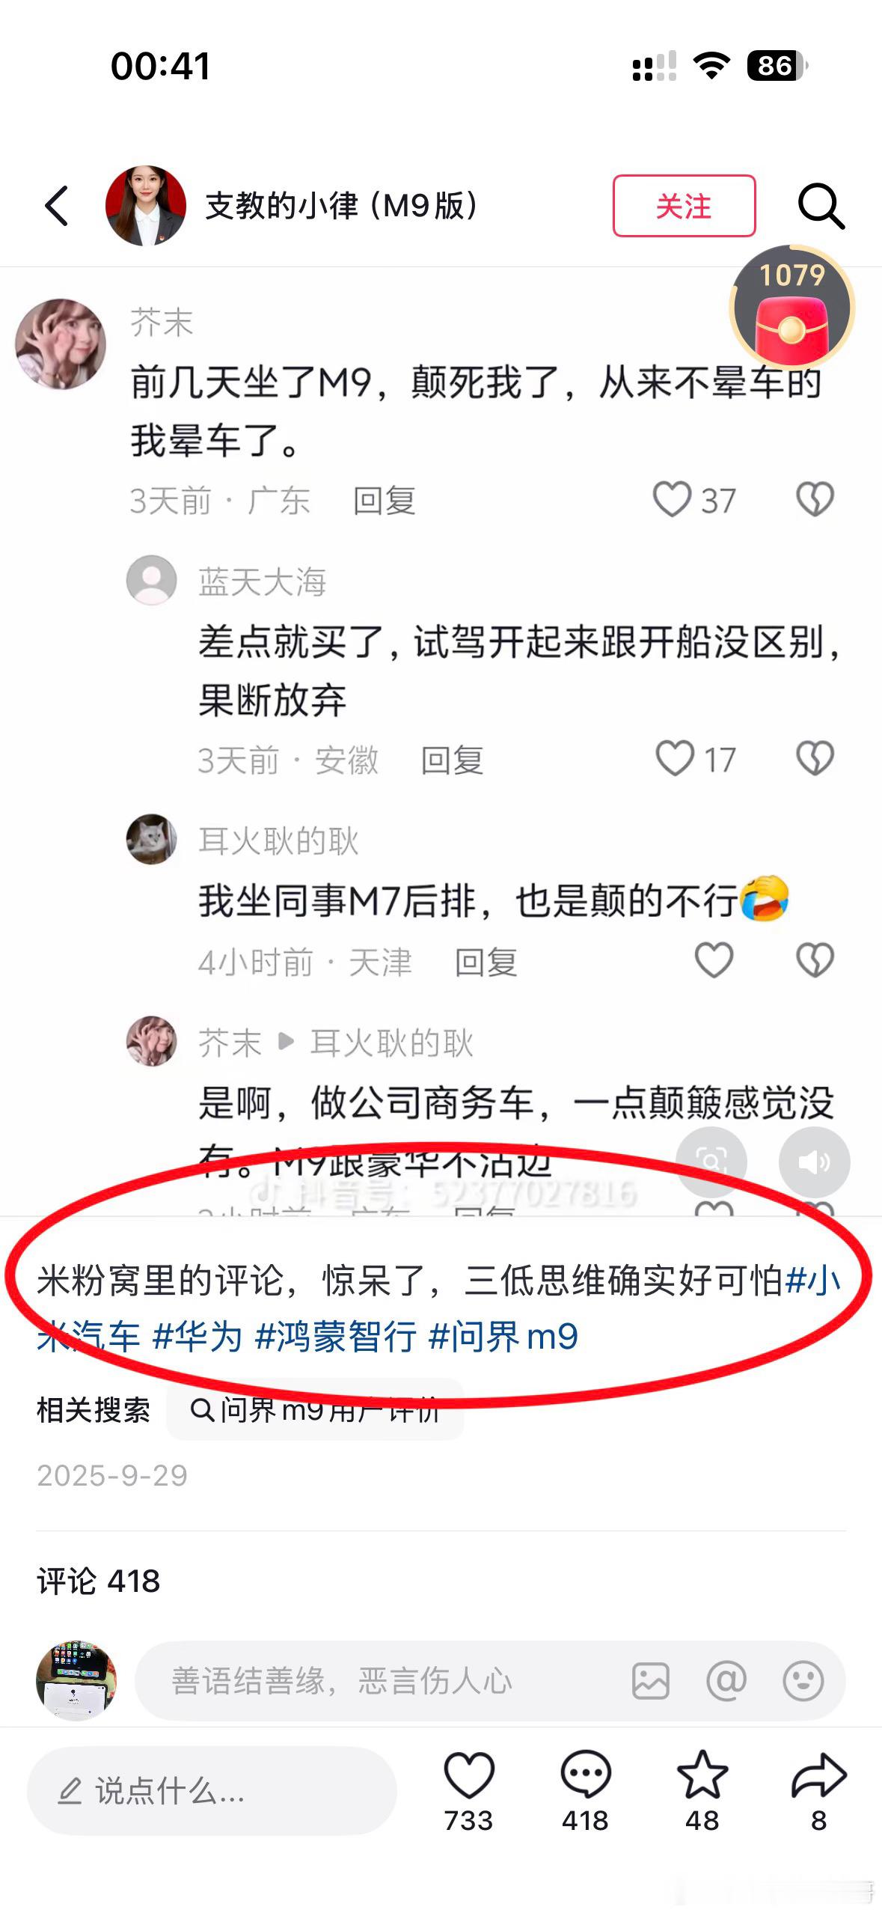Screen dimensions: 882x1913
Task: Search related term 问界m9用户评价
Action: [x=315, y=1410]
